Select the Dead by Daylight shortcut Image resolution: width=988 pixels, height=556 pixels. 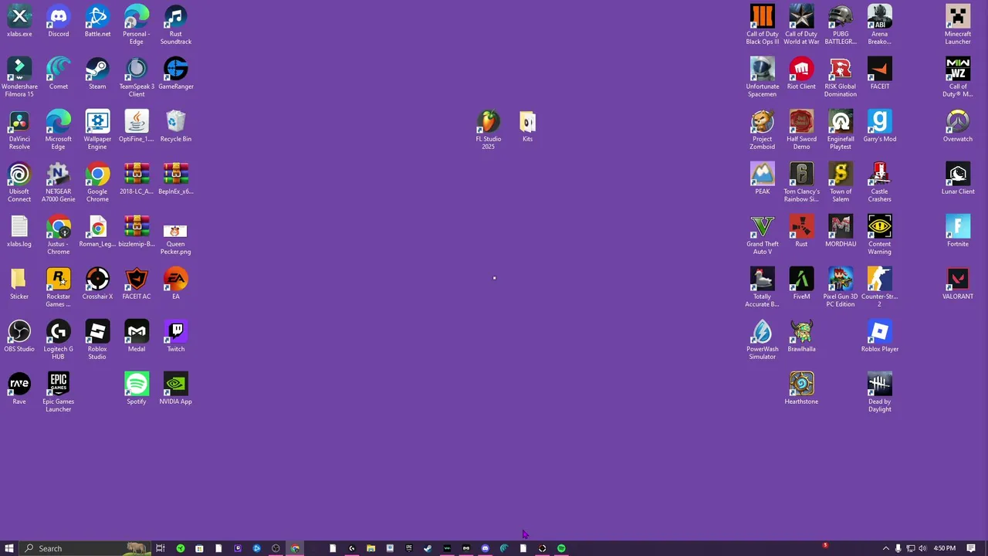pos(880,392)
